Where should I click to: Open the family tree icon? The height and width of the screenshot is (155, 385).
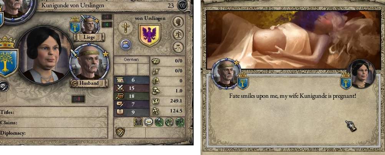click(x=178, y=35)
